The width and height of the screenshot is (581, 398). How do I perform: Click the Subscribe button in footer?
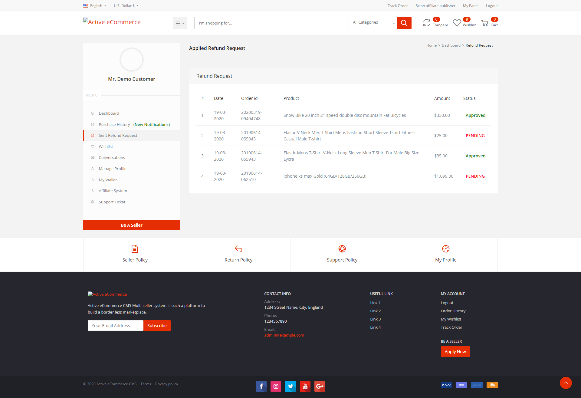[157, 325]
